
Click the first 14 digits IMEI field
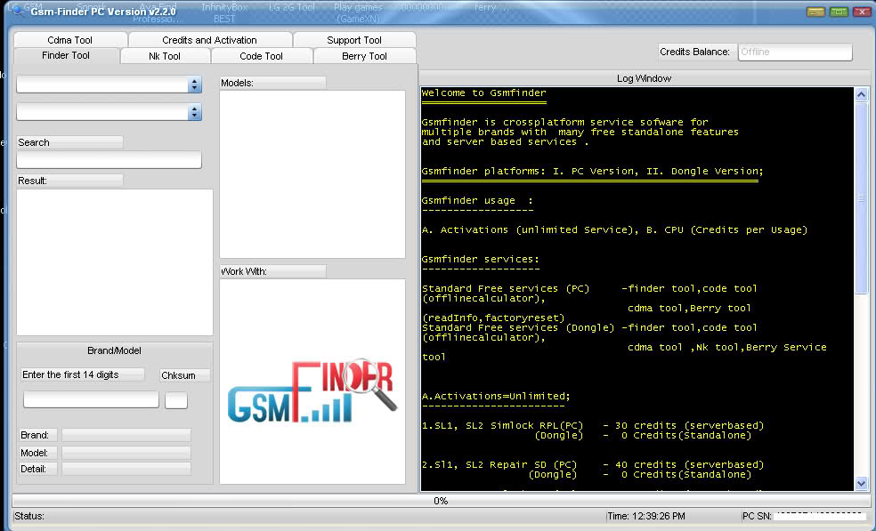click(91, 399)
